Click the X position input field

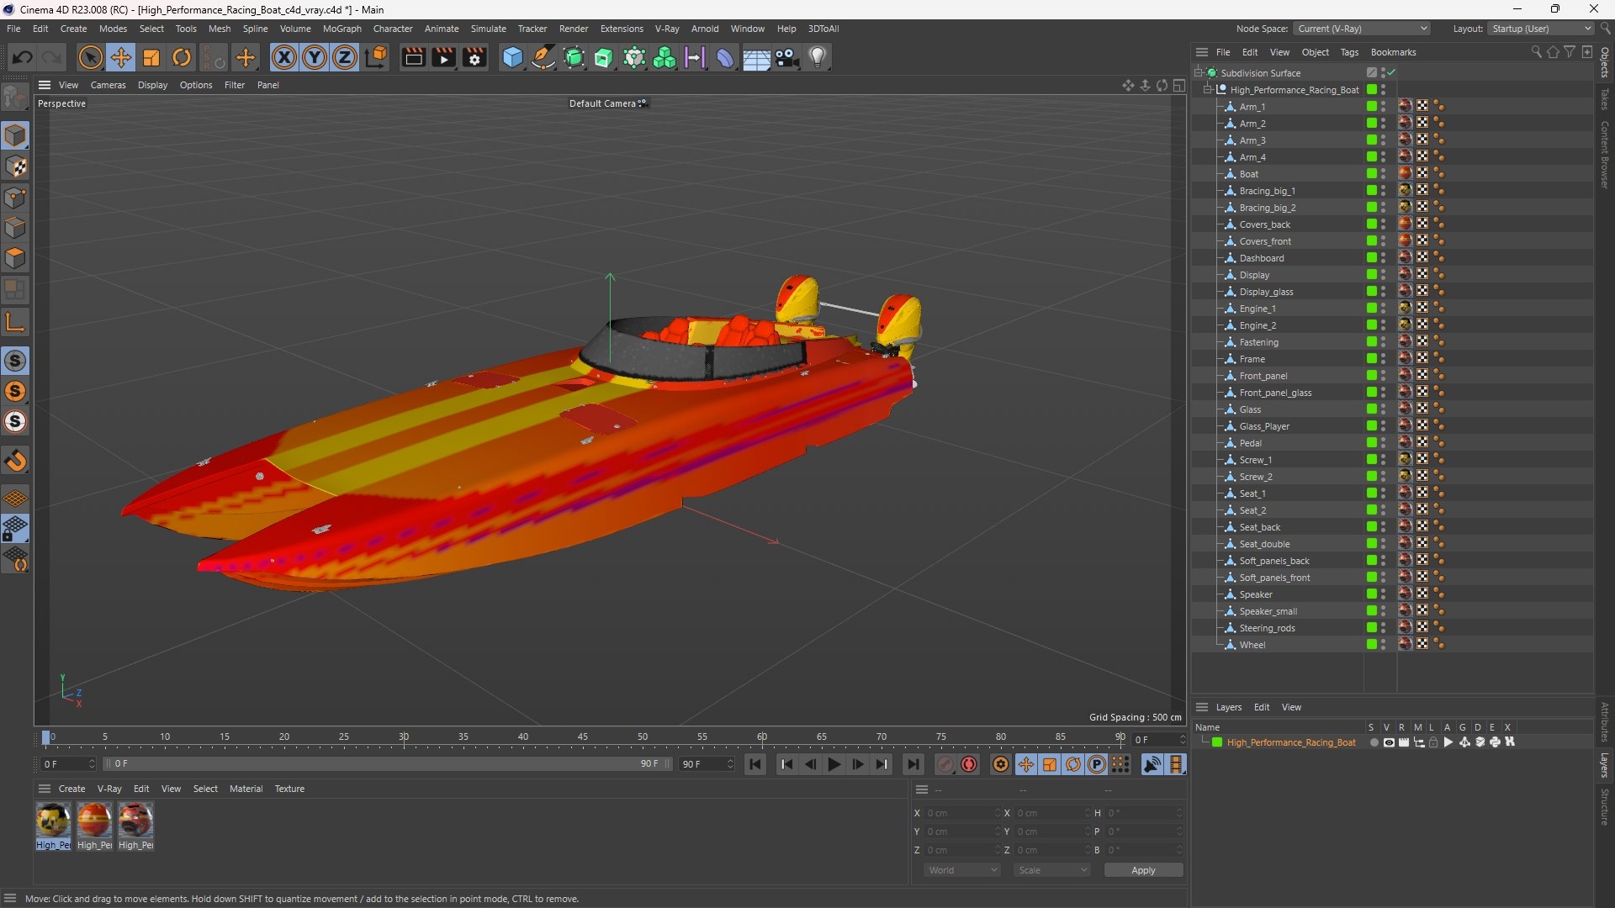pos(962,813)
